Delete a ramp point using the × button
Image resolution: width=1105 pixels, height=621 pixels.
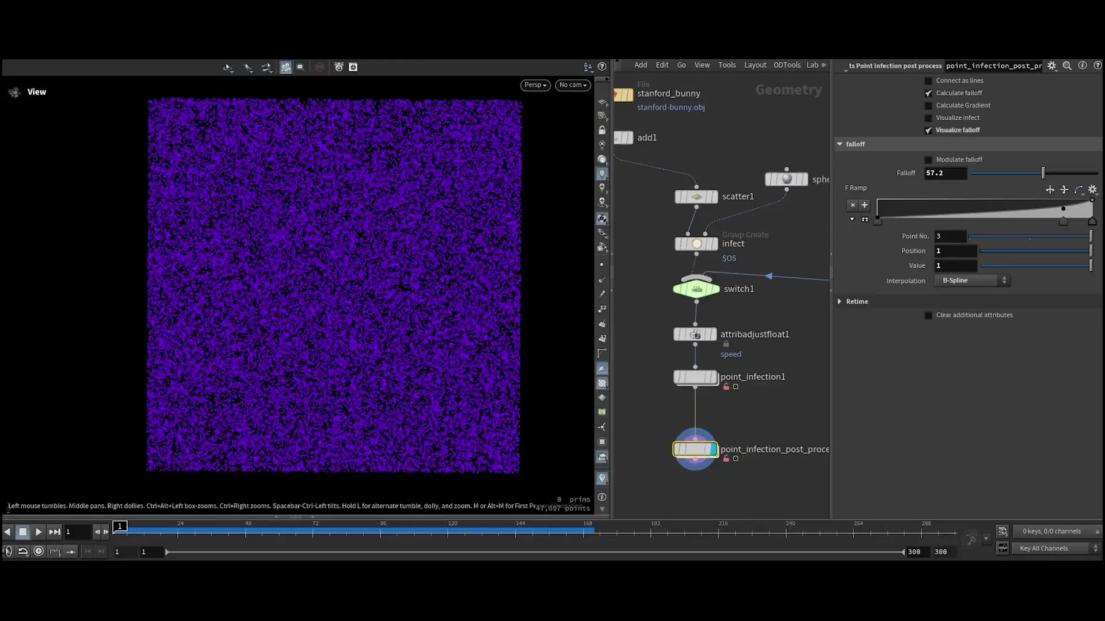click(x=852, y=205)
